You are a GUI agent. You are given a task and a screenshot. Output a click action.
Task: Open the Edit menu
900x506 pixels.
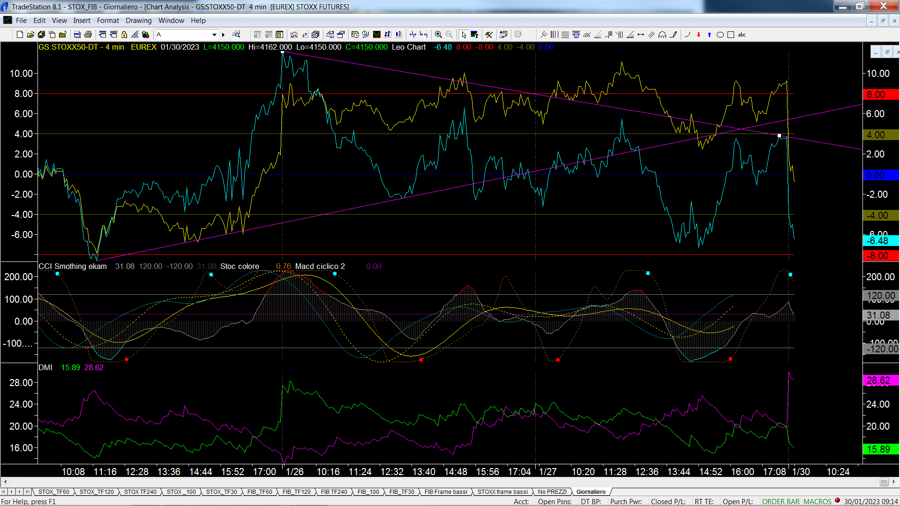pos(39,21)
